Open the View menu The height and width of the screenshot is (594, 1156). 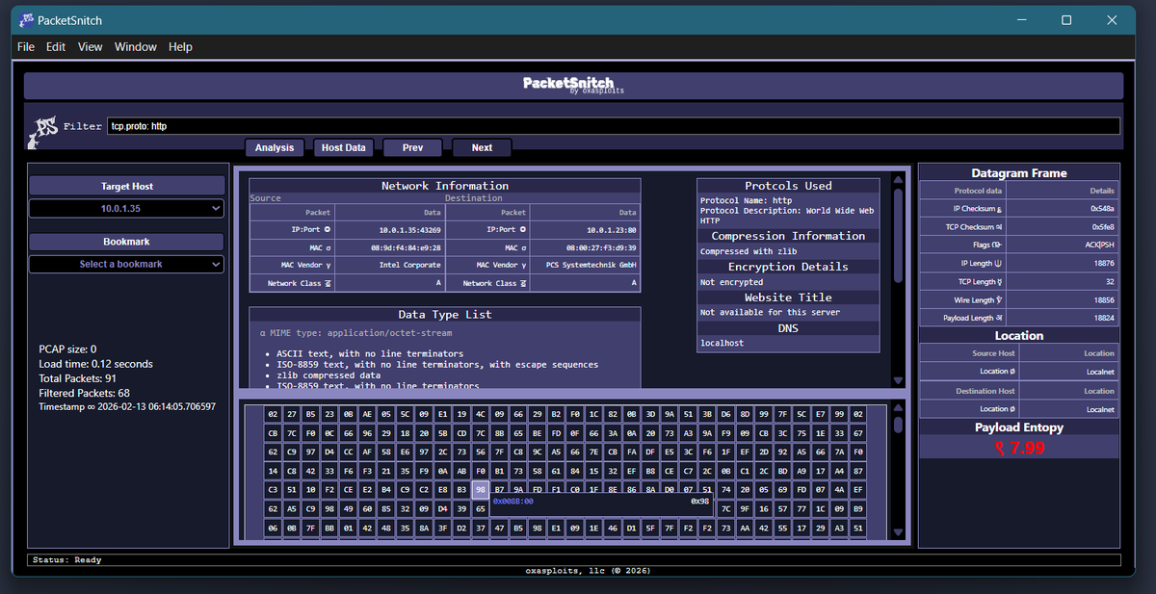click(90, 46)
